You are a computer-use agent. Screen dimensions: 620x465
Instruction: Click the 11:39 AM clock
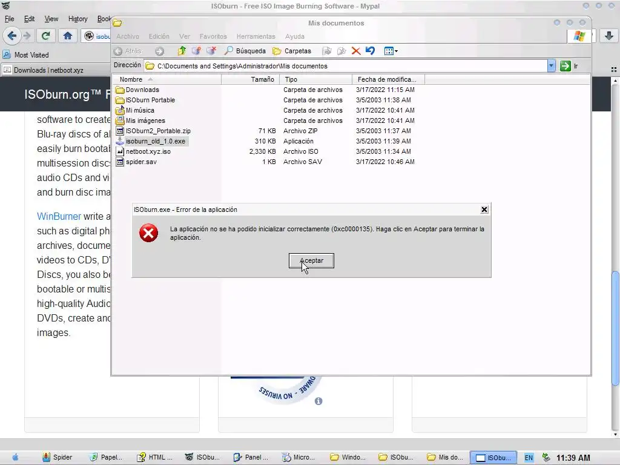(x=573, y=458)
